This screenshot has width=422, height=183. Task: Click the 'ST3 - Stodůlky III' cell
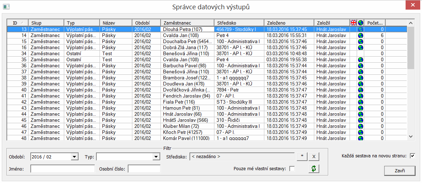click(239, 102)
